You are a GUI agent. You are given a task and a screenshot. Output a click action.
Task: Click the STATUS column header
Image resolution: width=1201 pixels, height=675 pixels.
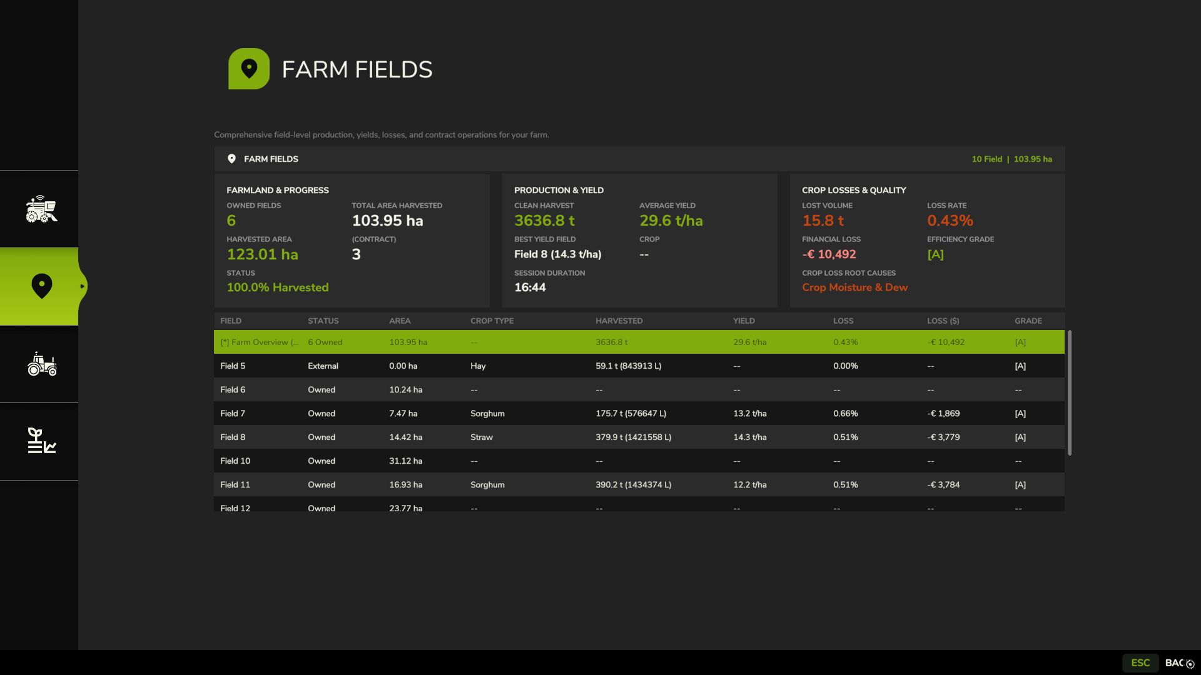click(x=323, y=321)
